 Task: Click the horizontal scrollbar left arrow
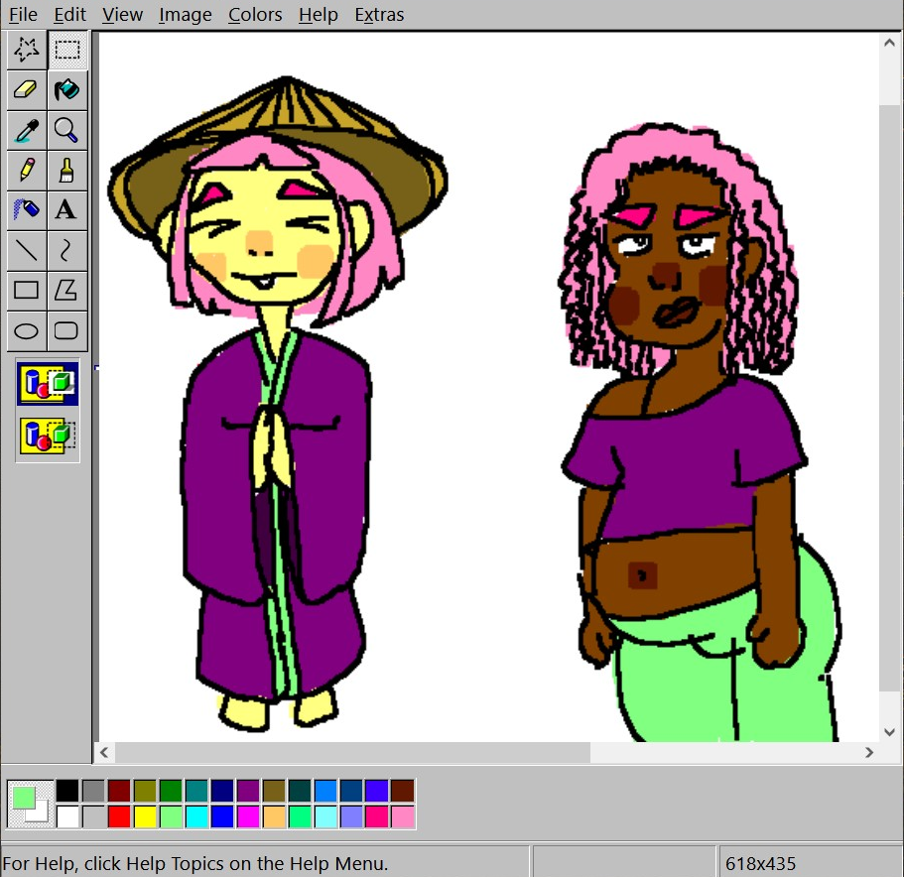point(104,753)
